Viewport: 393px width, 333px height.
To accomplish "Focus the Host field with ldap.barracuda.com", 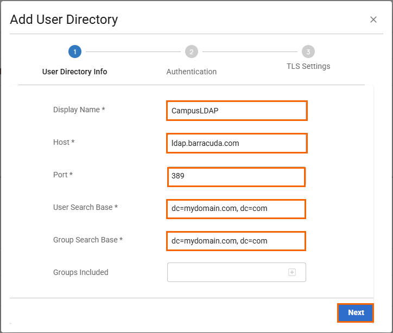I will (237, 143).
